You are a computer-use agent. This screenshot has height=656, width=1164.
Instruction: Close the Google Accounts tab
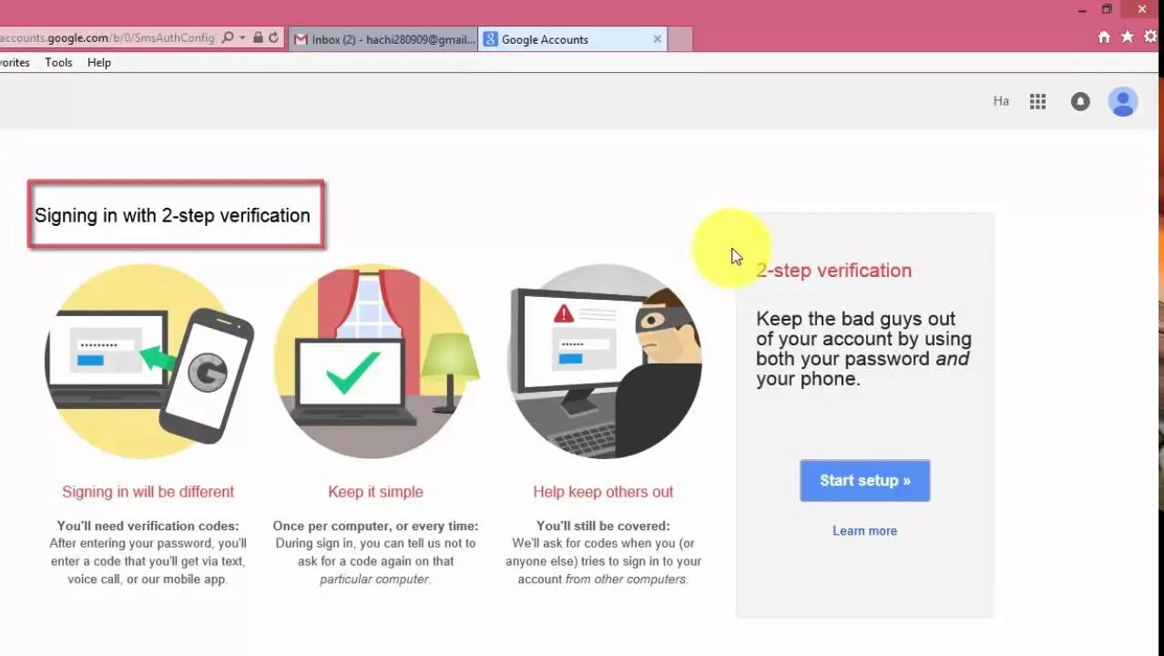[x=658, y=39]
